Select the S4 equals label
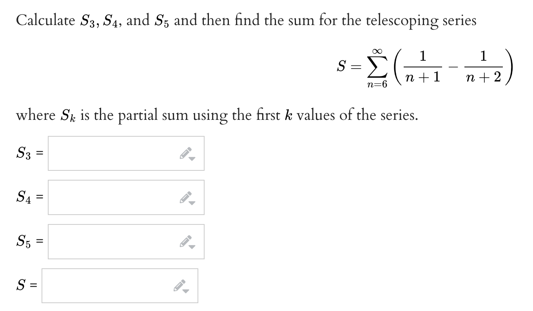Screen dimensions: 533x311 click(x=29, y=197)
